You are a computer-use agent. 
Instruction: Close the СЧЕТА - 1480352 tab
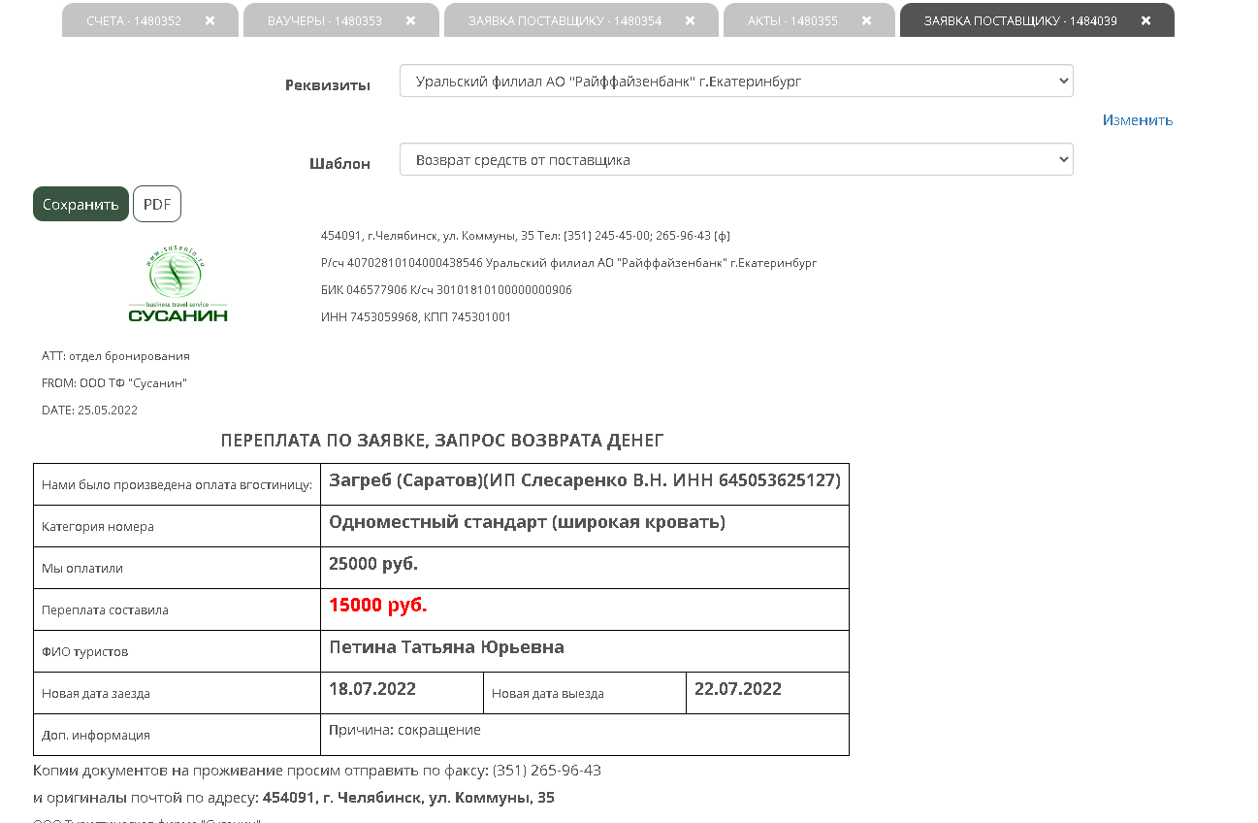(x=210, y=20)
